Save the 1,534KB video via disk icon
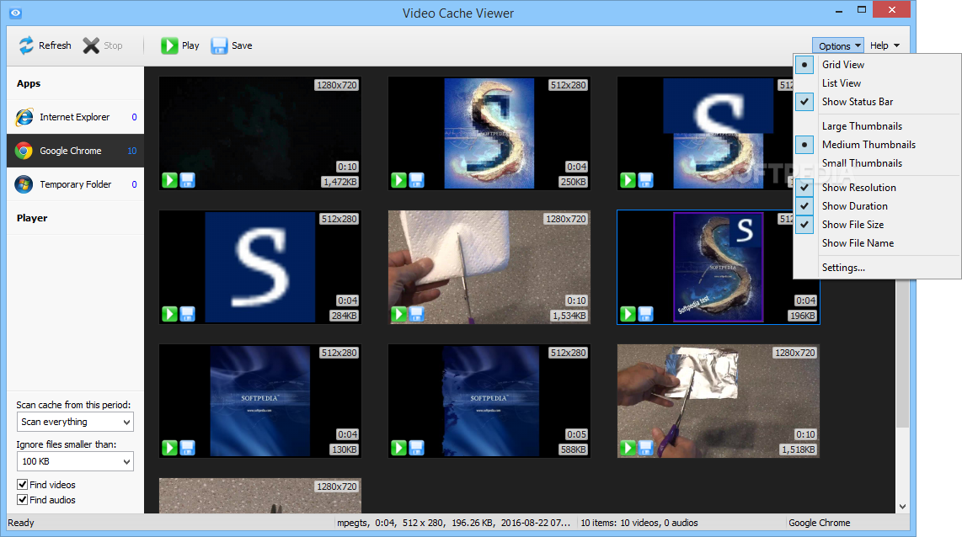 coord(417,314)
